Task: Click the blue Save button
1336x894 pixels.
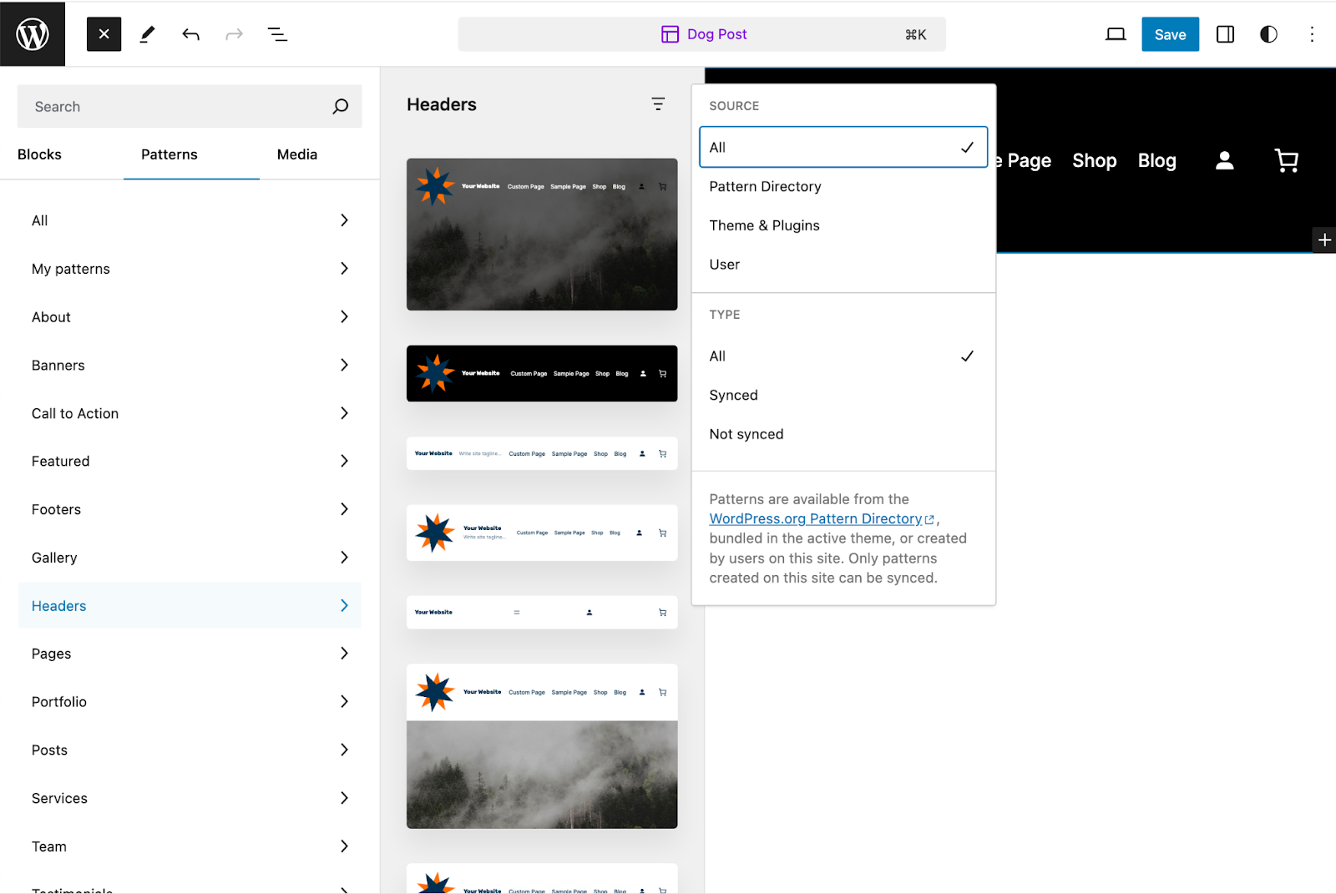Action: (x=1170, y=34)
